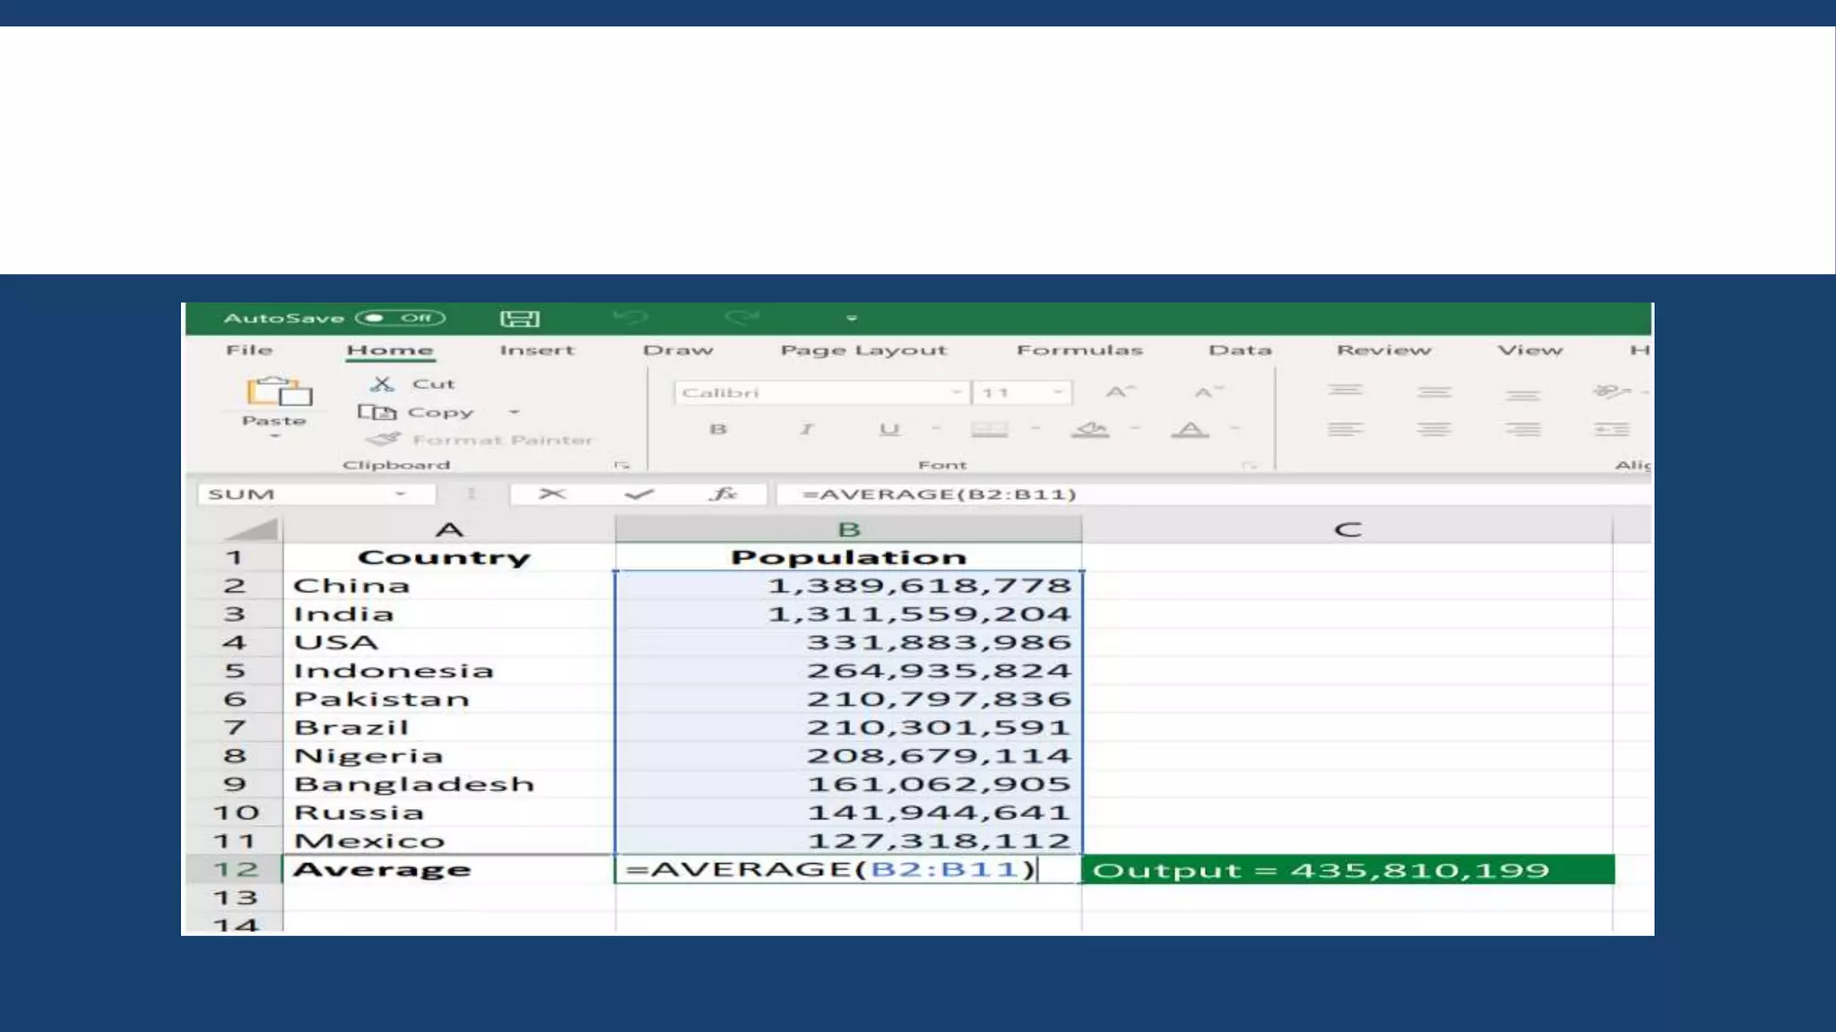This screenshot has width=1836, height=1032.
Task: Confirm formula with checkmark icon
Action: point(639,494)
